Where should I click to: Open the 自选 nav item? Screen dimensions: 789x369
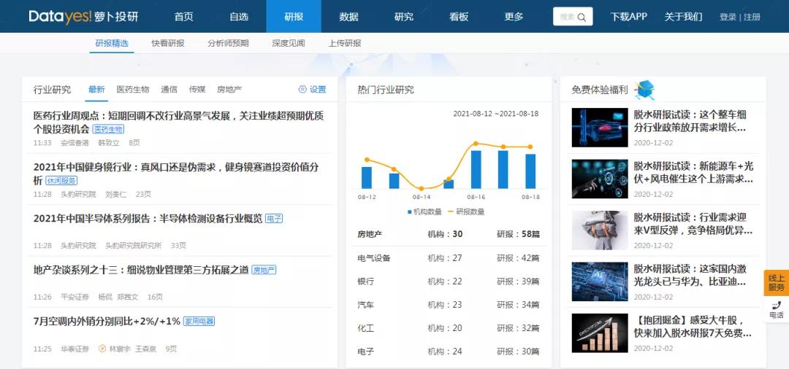click(x=239, y=17)
